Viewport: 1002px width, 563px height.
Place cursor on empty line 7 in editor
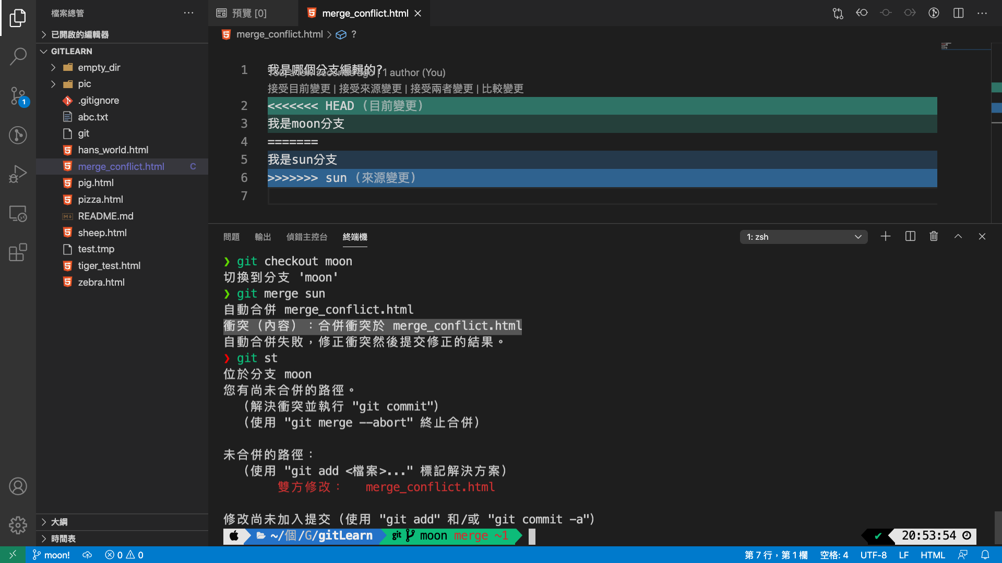pyautogui.click(x=602, y=196)
